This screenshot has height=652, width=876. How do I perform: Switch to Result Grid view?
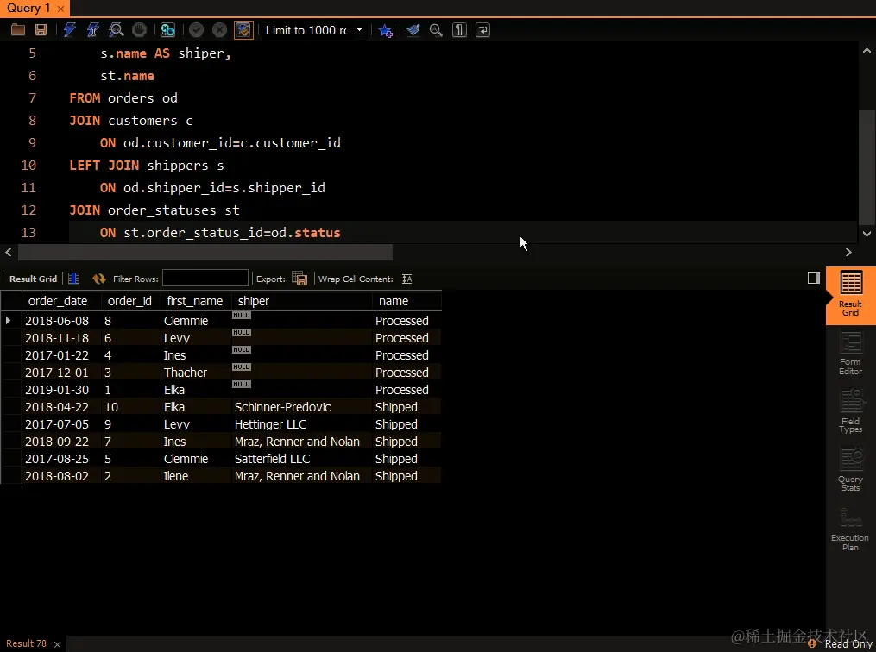click(x=850, y=295)
